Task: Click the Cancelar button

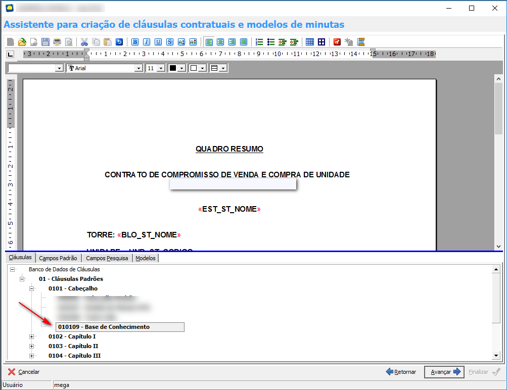Action: 24,372
